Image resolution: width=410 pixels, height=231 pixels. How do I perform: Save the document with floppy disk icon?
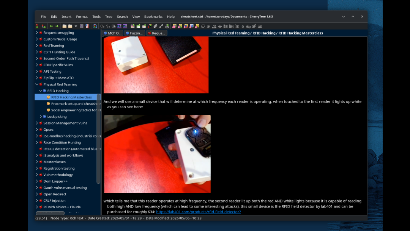click(x=82, y=26)
